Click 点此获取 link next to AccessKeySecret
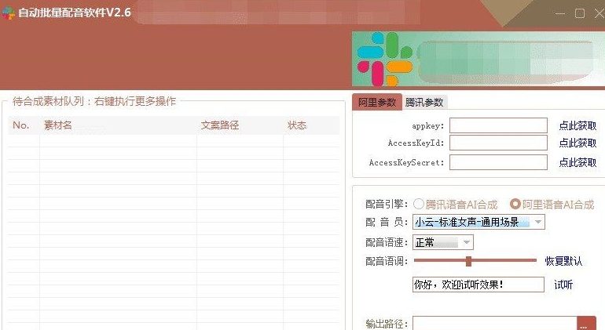 (577, 162)
